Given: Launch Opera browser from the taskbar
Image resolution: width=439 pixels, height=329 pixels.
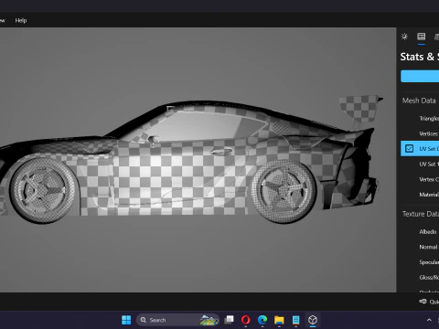Looking at the screenshot, I should pos(246,320).
